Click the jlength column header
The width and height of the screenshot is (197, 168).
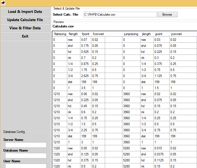[146, 34]
